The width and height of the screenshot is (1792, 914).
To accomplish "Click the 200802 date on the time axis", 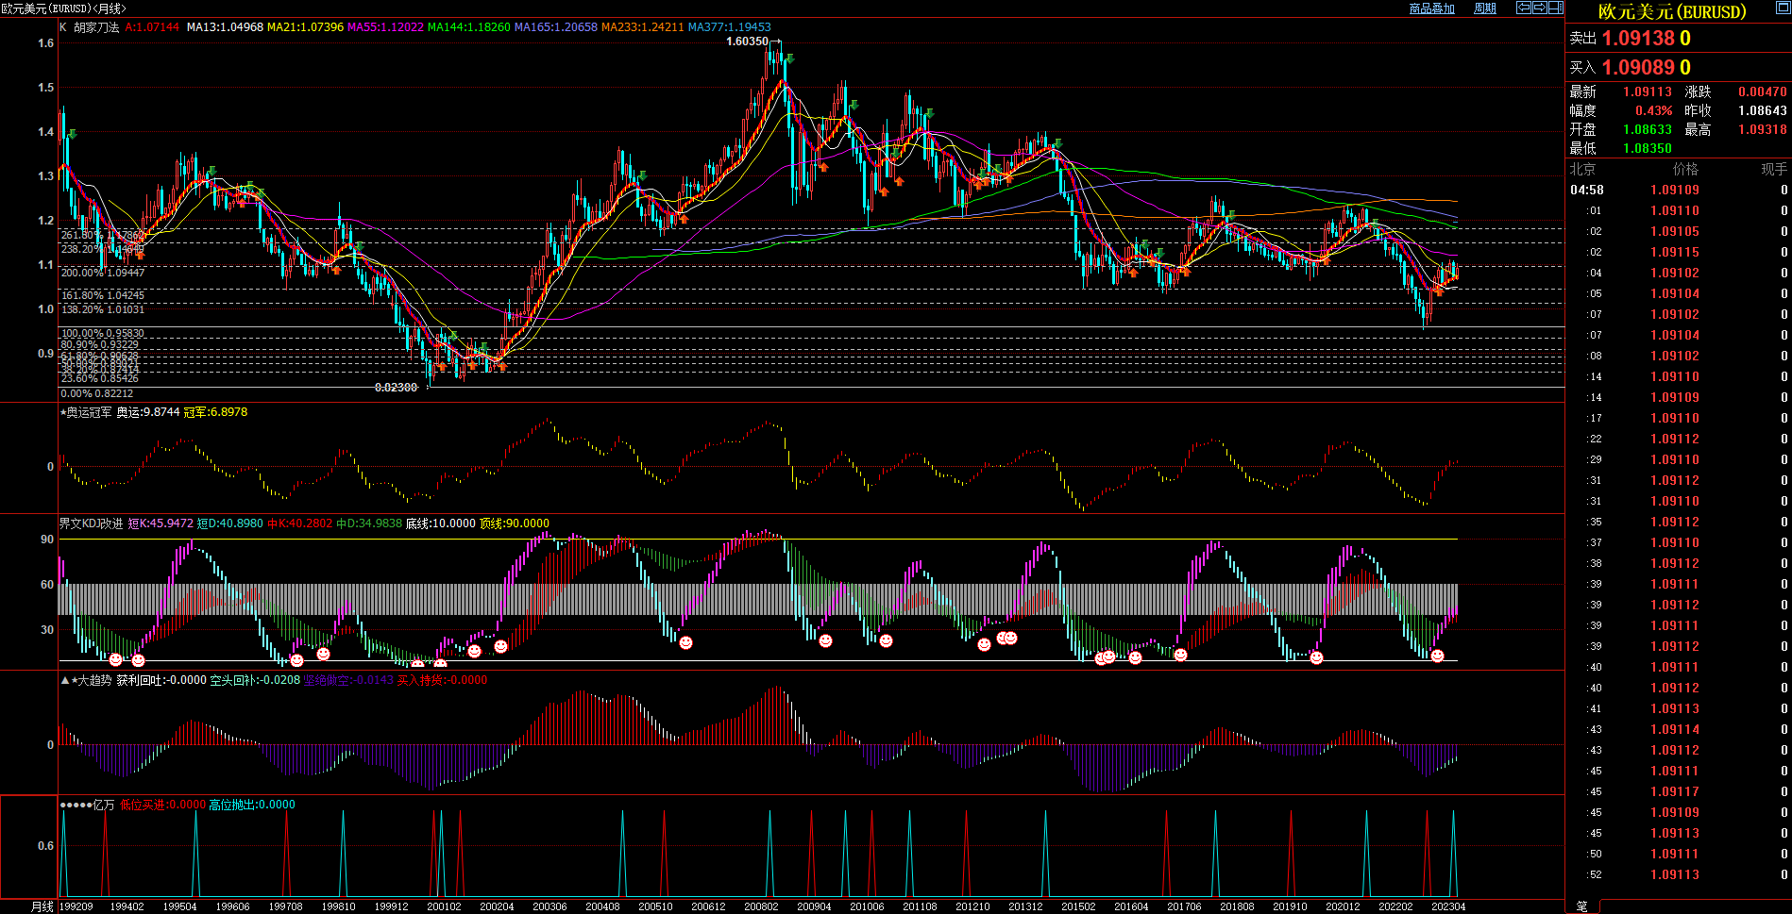I will point(761,906).
